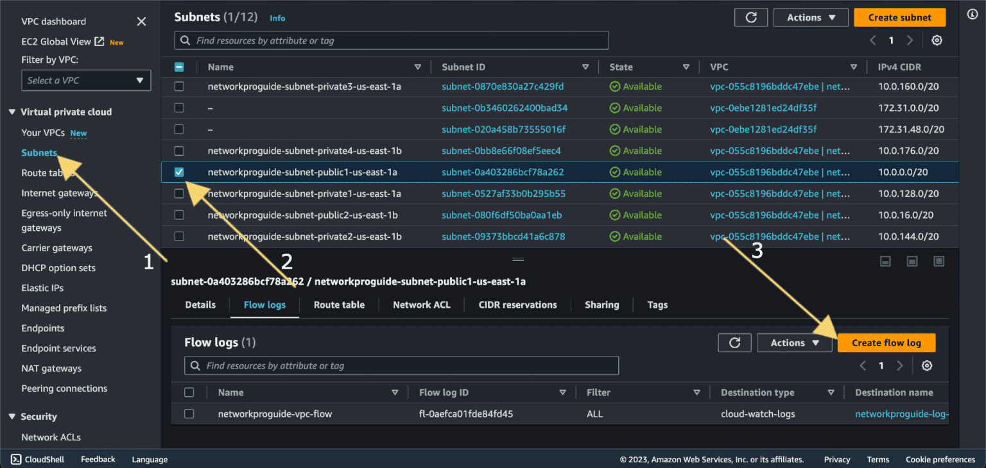
Task: Open the Network ACL tab
Action: [421, 305]
